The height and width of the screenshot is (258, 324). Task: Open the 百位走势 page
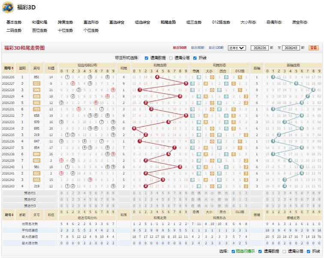[x=39, y=30]
